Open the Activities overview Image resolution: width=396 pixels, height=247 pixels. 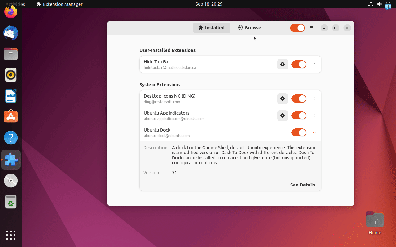[x=15, y=4]
